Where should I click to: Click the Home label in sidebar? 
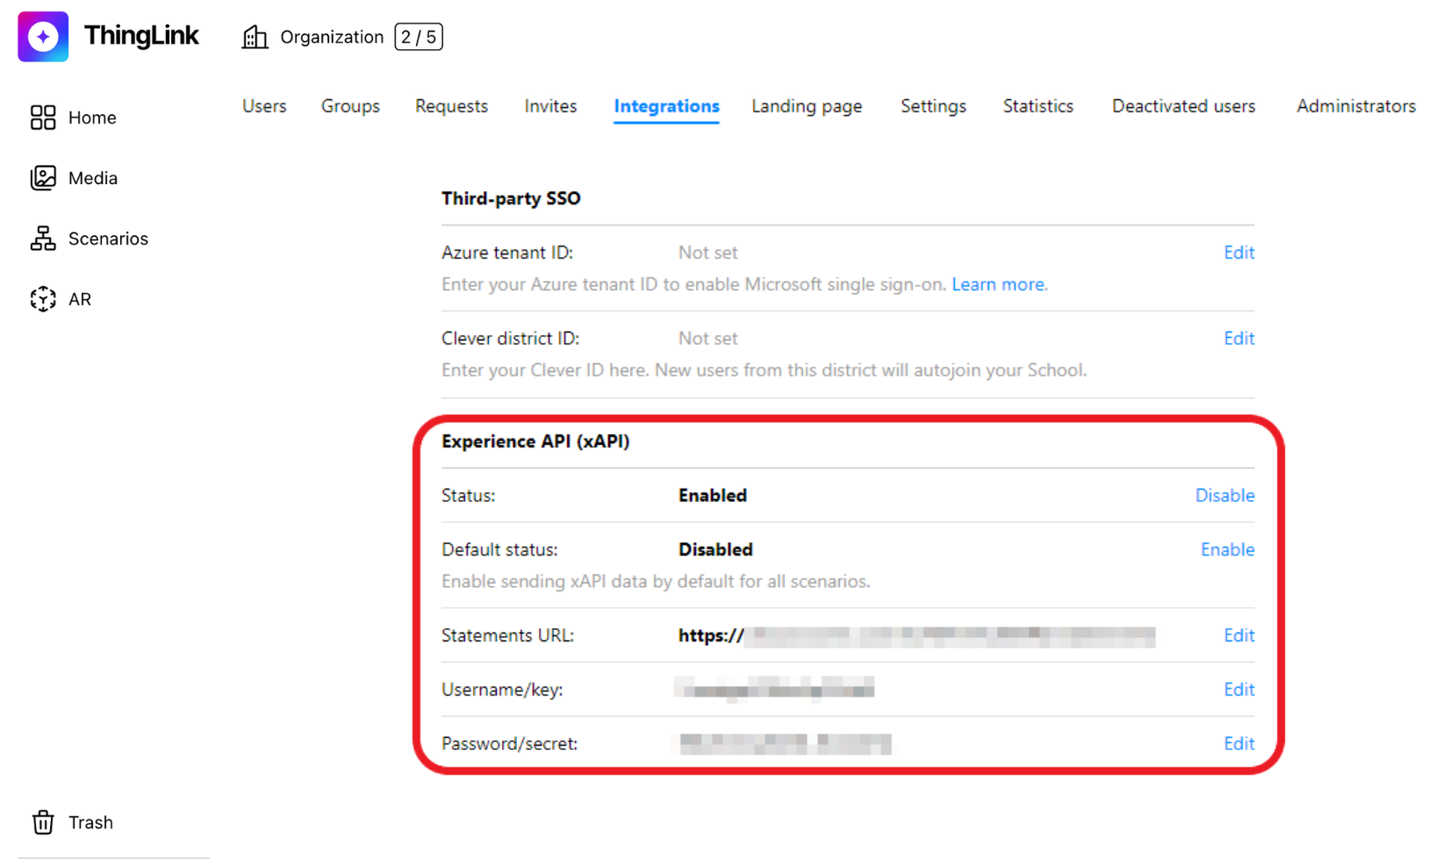(x=92, y=118)
